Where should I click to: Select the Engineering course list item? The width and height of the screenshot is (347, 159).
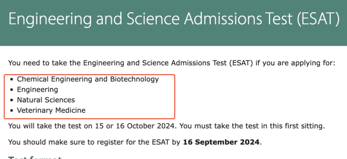coord(37,90)
